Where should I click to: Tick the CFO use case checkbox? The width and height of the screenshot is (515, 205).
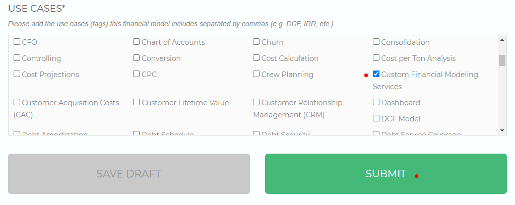(17, 42)
